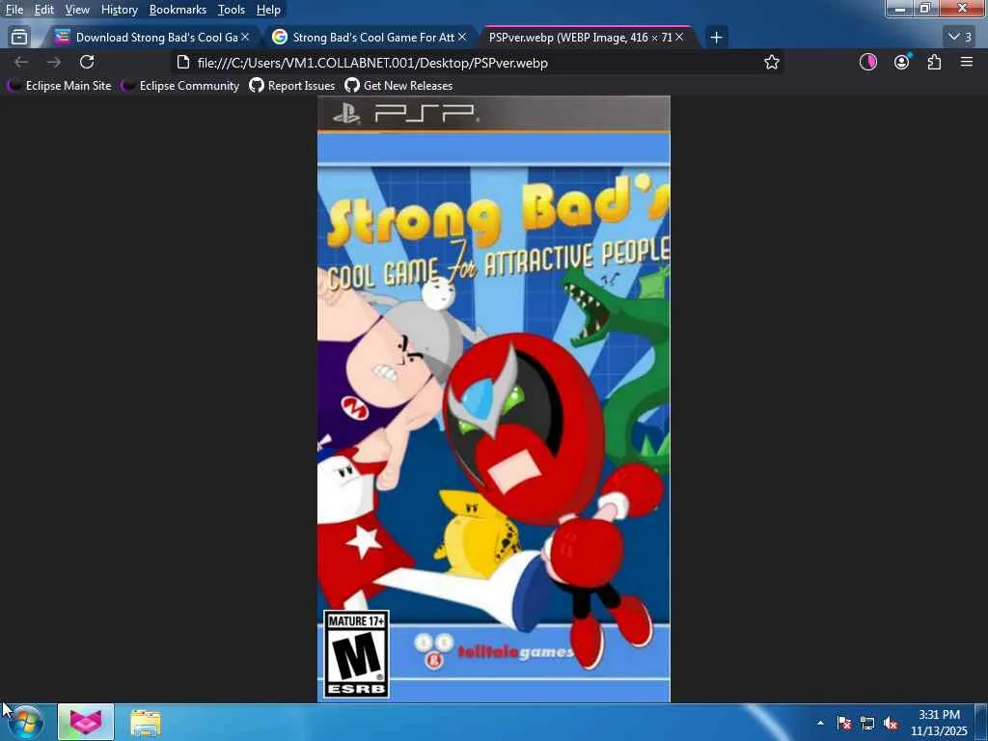Open Get New Releases bookmark
Image resolution: width=988 pixels, height=741 pixels.
[398, 86]
